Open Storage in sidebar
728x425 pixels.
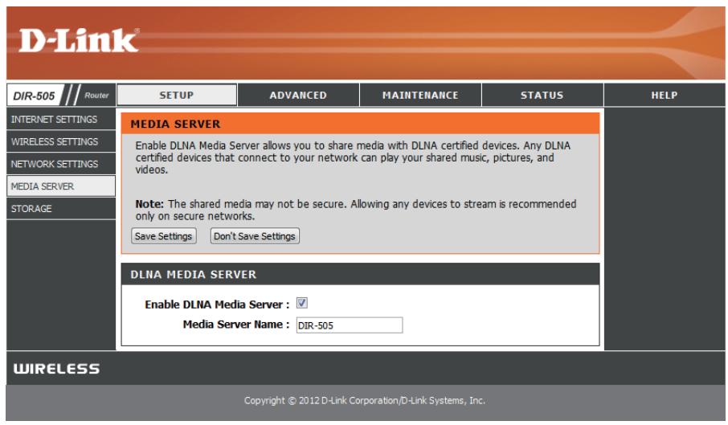(61, 208)
